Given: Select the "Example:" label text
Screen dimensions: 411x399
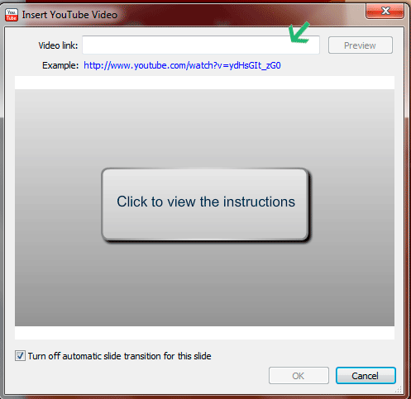Looking at the screenshot, I should pos(60,65).
